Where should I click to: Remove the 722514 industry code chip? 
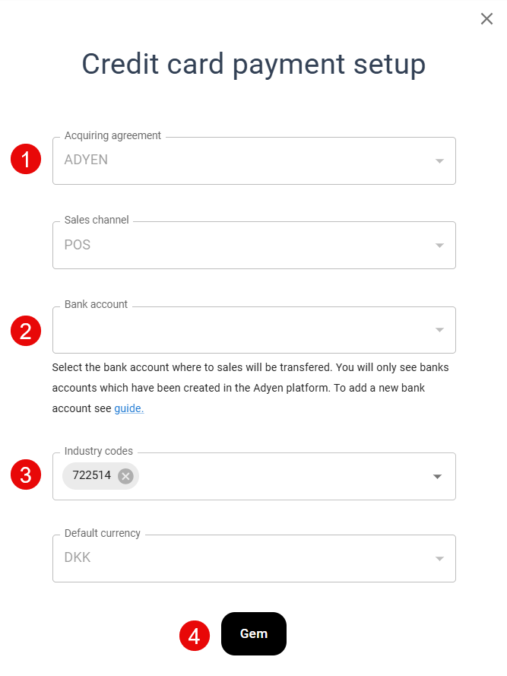coord(125,476)
